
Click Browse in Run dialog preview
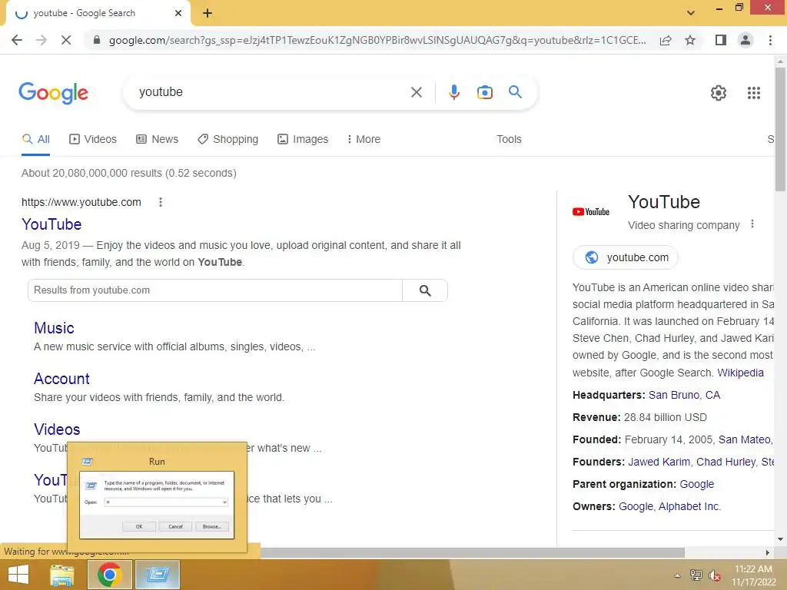[x=212, y=526]
